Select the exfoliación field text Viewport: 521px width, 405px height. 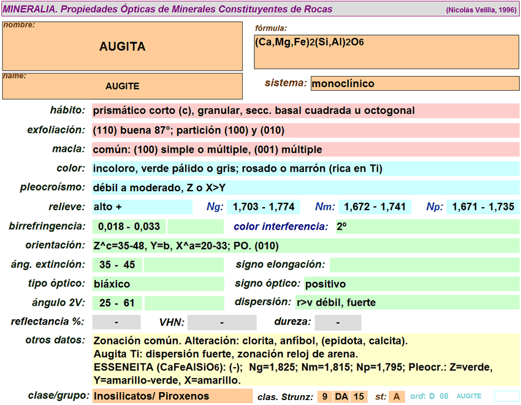[x=305, y=131]
